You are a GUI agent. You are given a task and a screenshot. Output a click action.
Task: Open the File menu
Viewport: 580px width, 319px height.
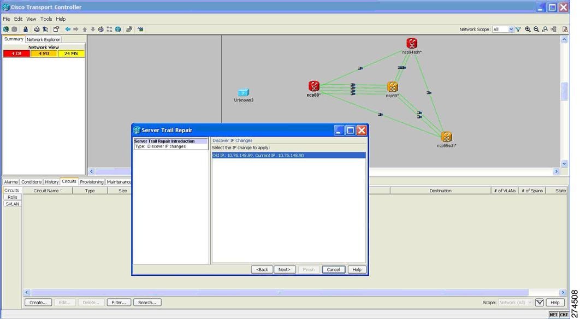[7, 19]
